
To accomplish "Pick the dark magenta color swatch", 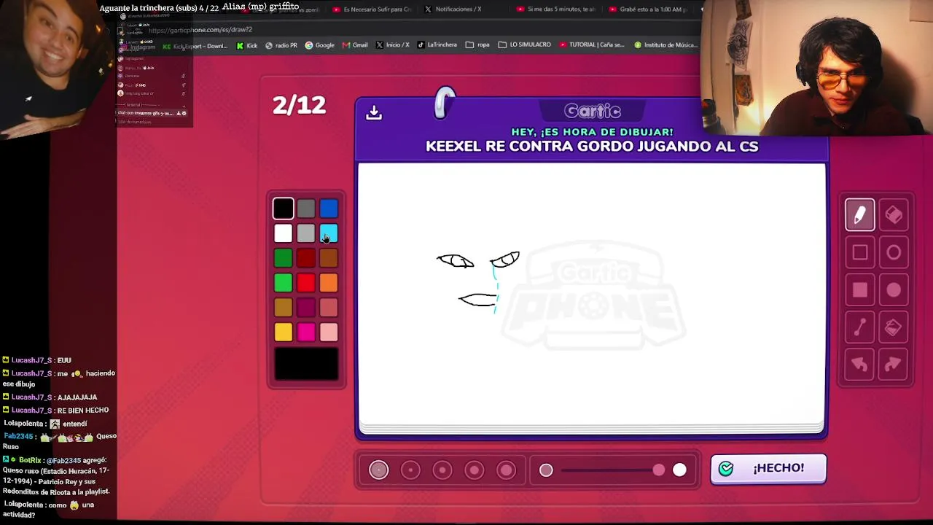I will (x=306, y=308).
